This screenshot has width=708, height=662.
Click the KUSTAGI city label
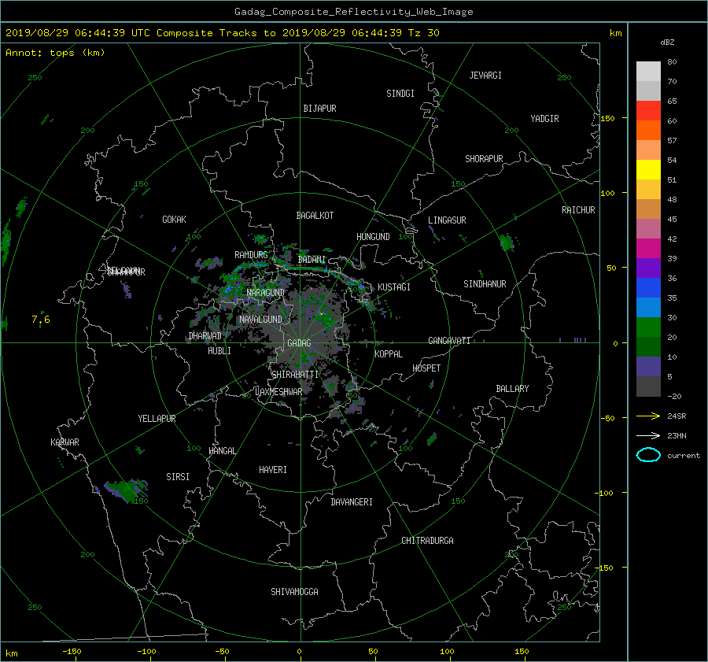coord(394,287)
